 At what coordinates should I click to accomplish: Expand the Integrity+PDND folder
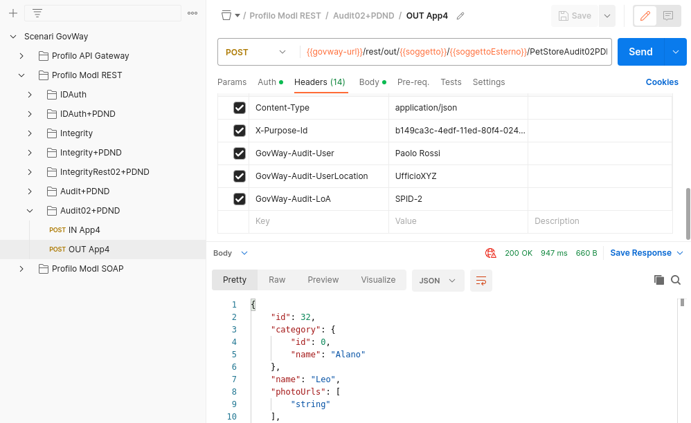[30, 153]
